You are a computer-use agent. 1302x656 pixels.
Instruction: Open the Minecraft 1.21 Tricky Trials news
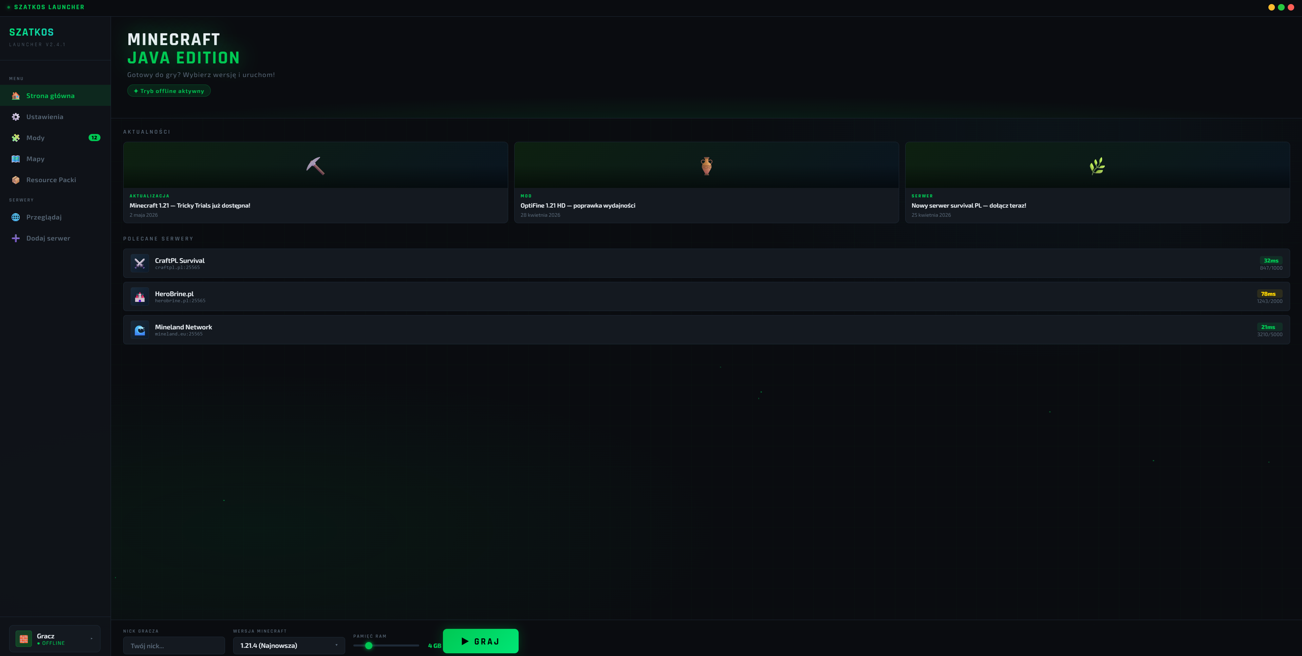pos(315,182)
